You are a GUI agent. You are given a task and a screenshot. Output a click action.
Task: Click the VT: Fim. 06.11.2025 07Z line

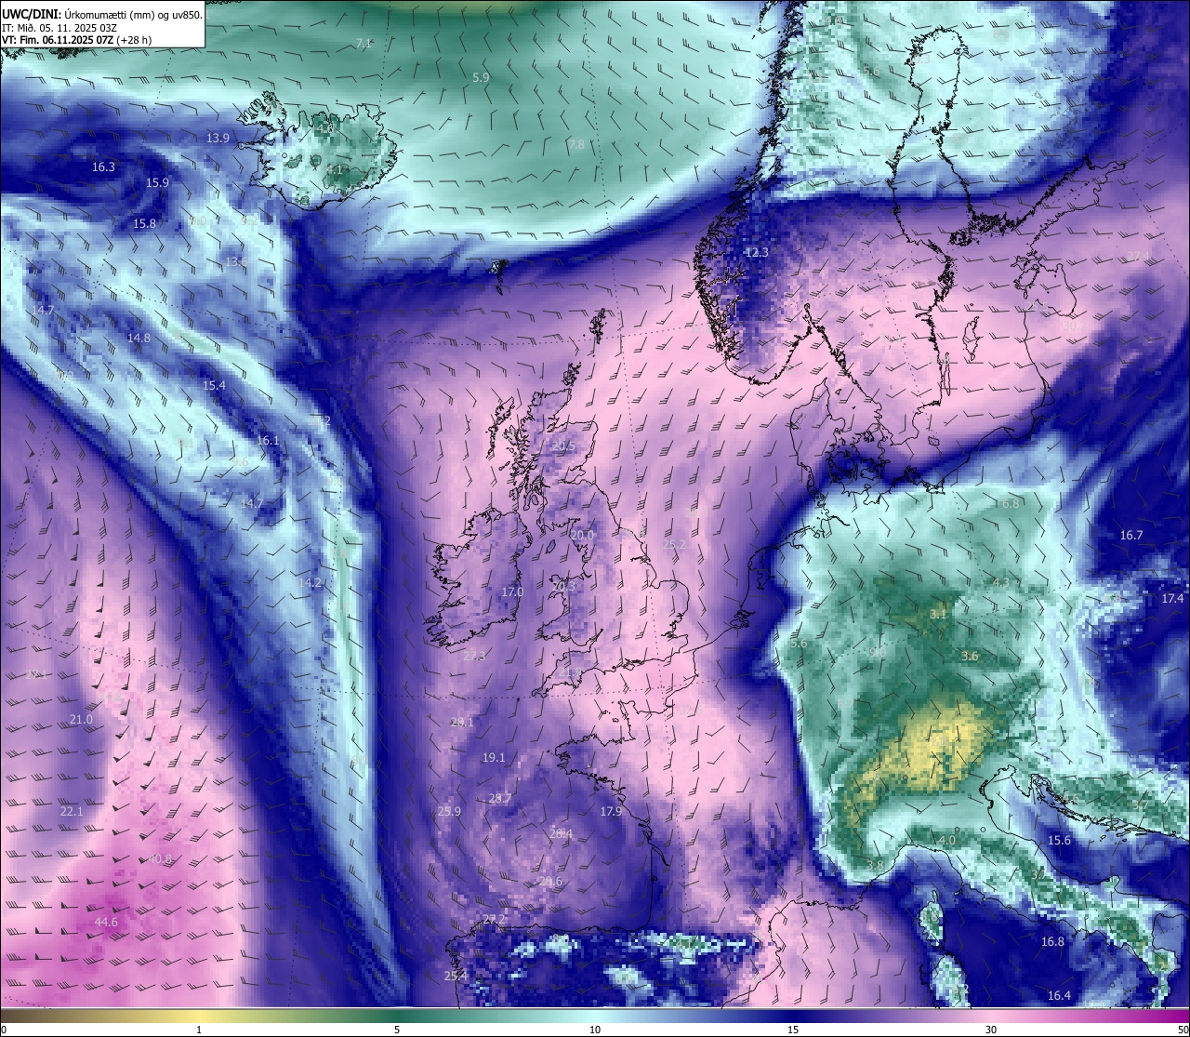(77, 40)
